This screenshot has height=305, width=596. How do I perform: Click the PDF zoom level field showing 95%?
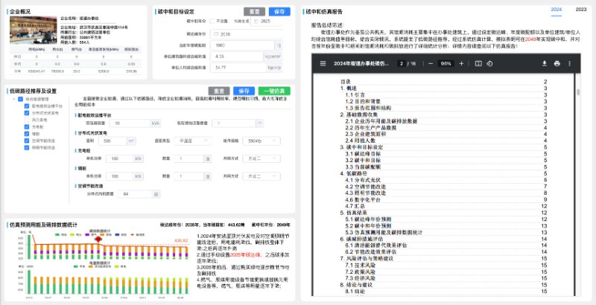pos(446,64)
